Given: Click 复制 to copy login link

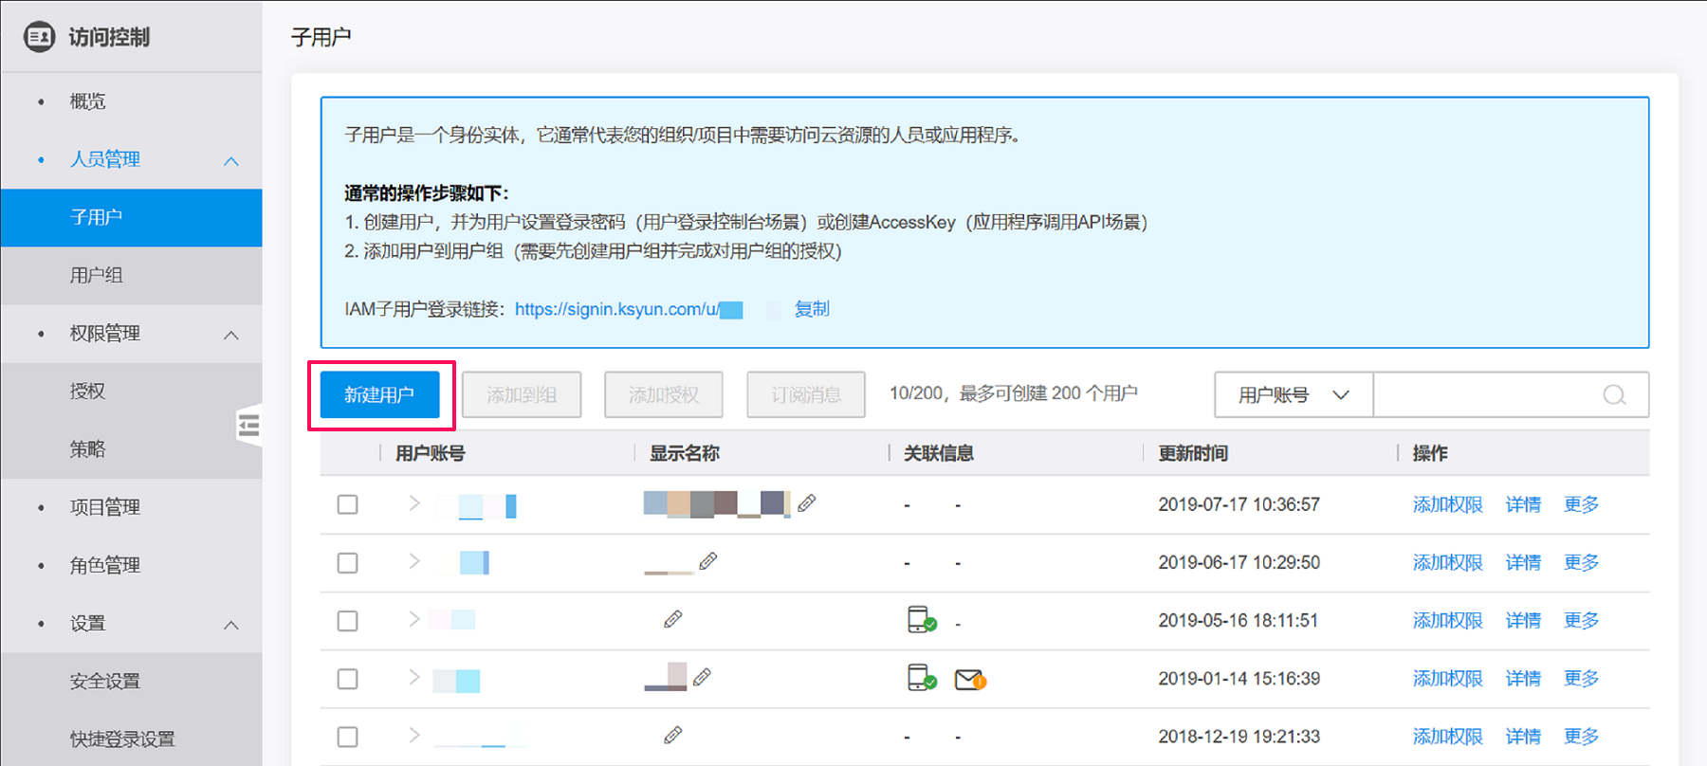Looking at the screenshot, I should 812,309.
